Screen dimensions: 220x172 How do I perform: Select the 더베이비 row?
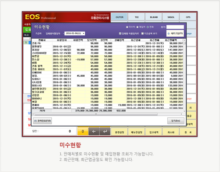pyautogui.click(x=107, y=73)
